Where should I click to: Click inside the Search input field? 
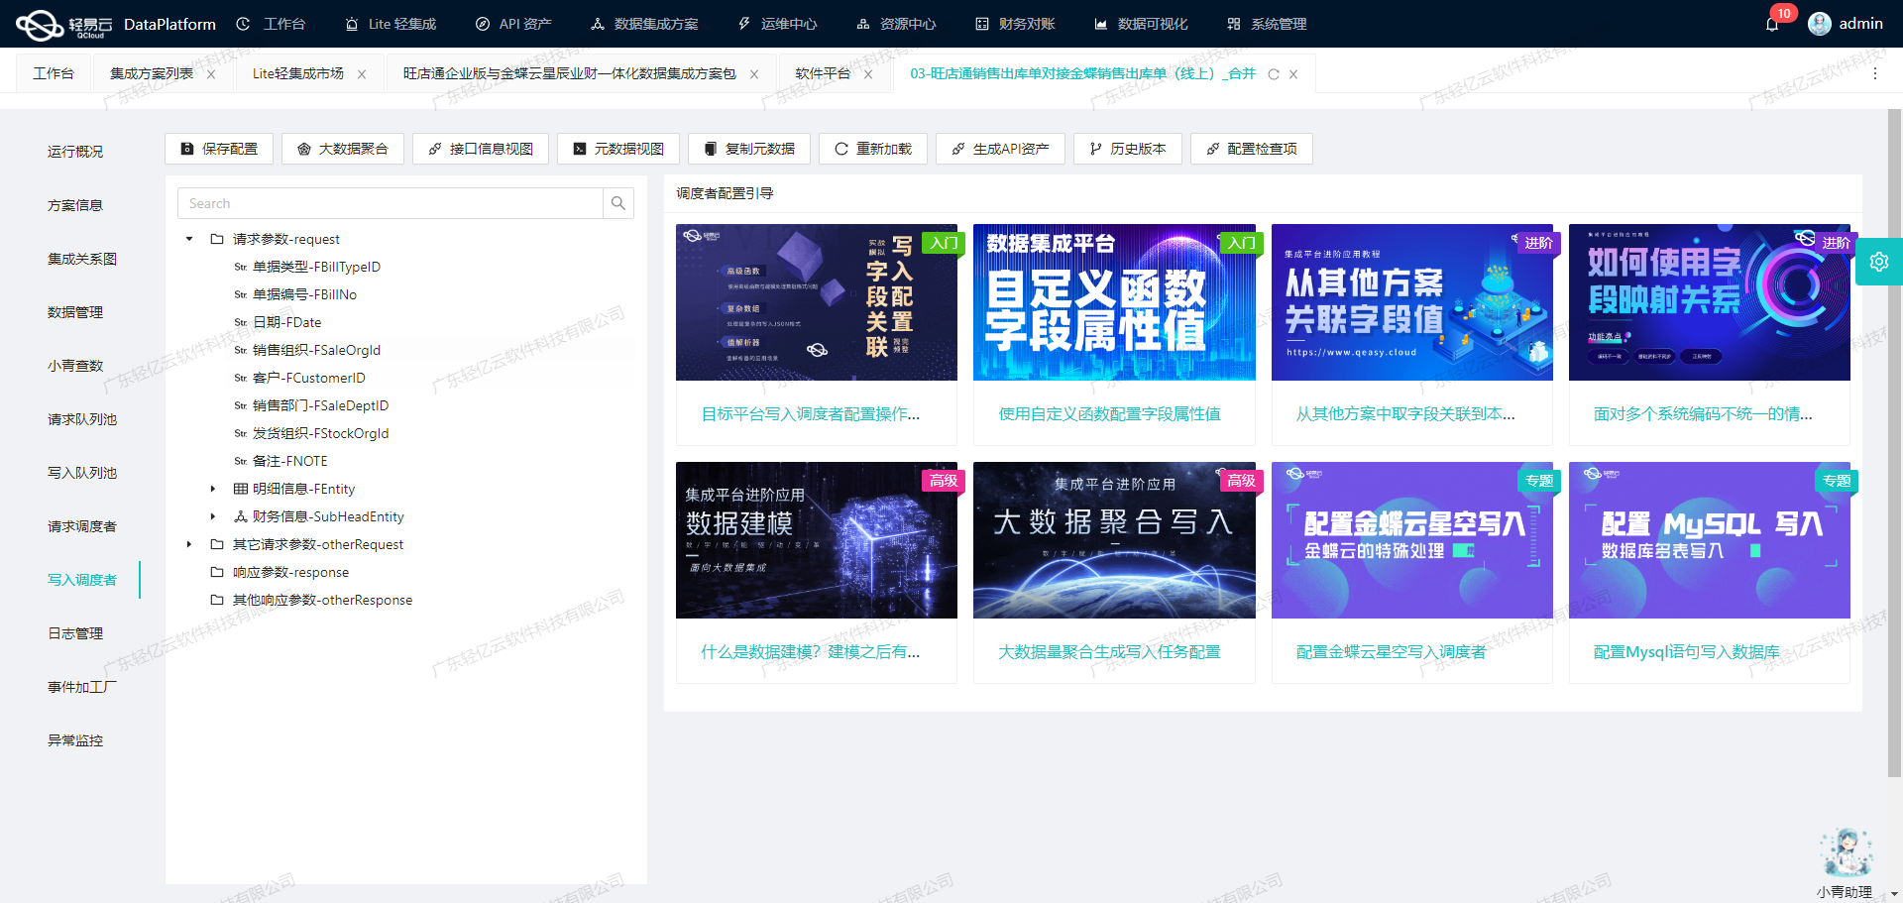pyautogui.click(x=387, y=203)
